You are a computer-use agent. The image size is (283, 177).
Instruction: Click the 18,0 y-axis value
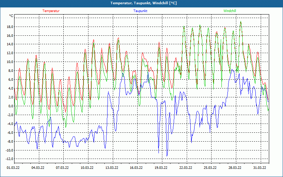click(x=10, y=27)
